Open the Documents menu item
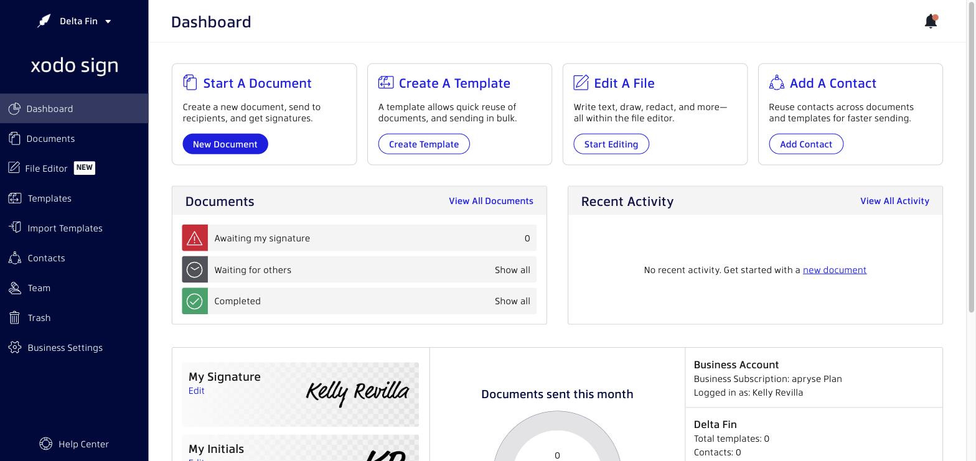This screenshot has width=976, height=461. coord(74,139)
